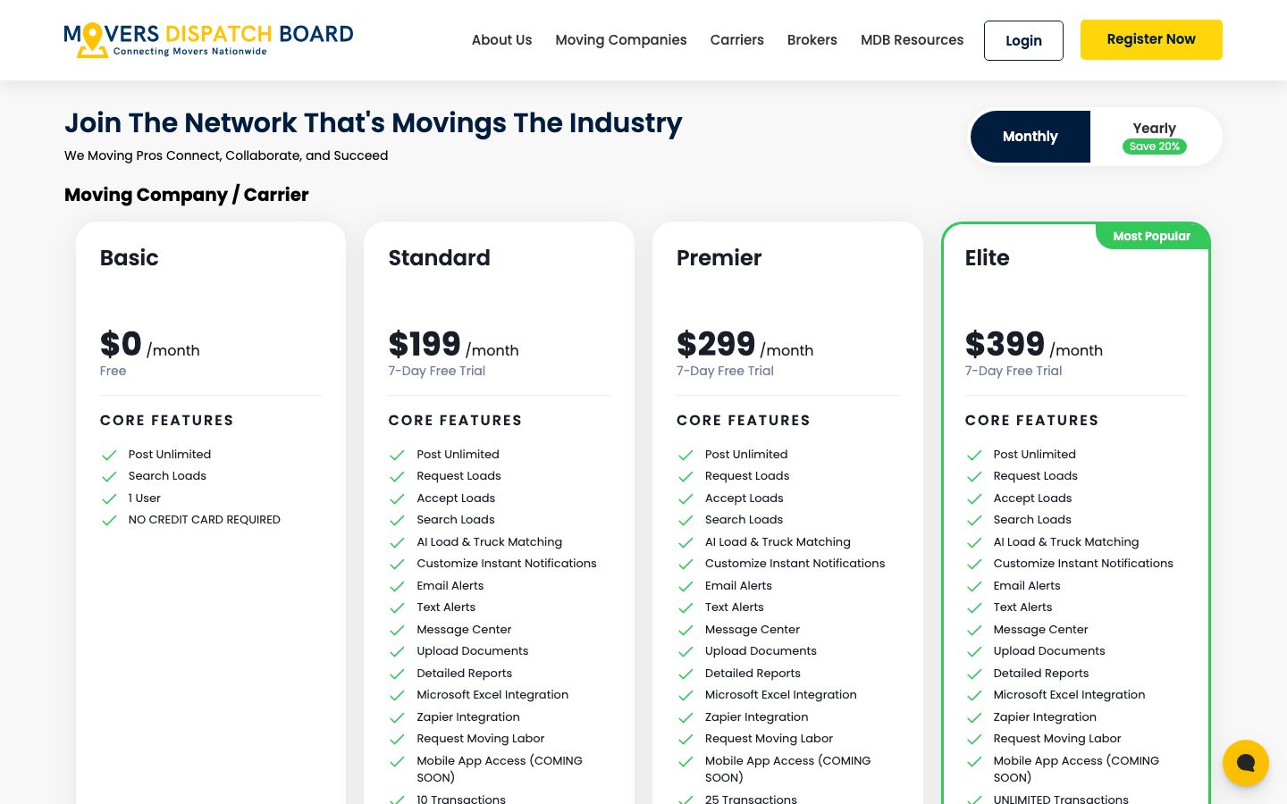This screenshot has height=804, width=1287.
Task: Click checkmark beside Message Center in Premier
Action: tap(686, 631)
